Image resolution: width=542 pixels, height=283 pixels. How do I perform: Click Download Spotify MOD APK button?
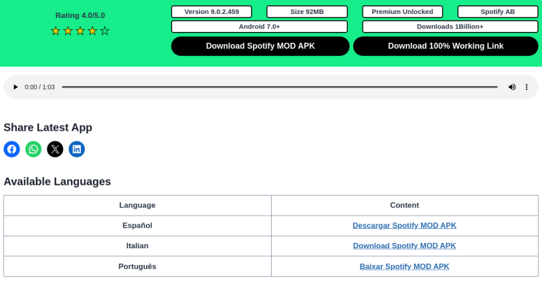260,46
